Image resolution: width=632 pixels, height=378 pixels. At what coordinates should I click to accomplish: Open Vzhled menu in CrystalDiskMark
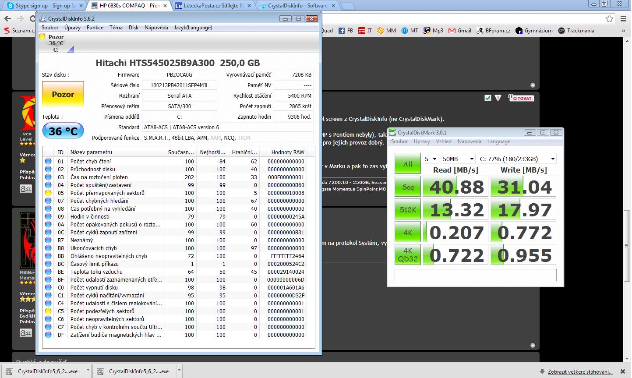tap(444, 141)
